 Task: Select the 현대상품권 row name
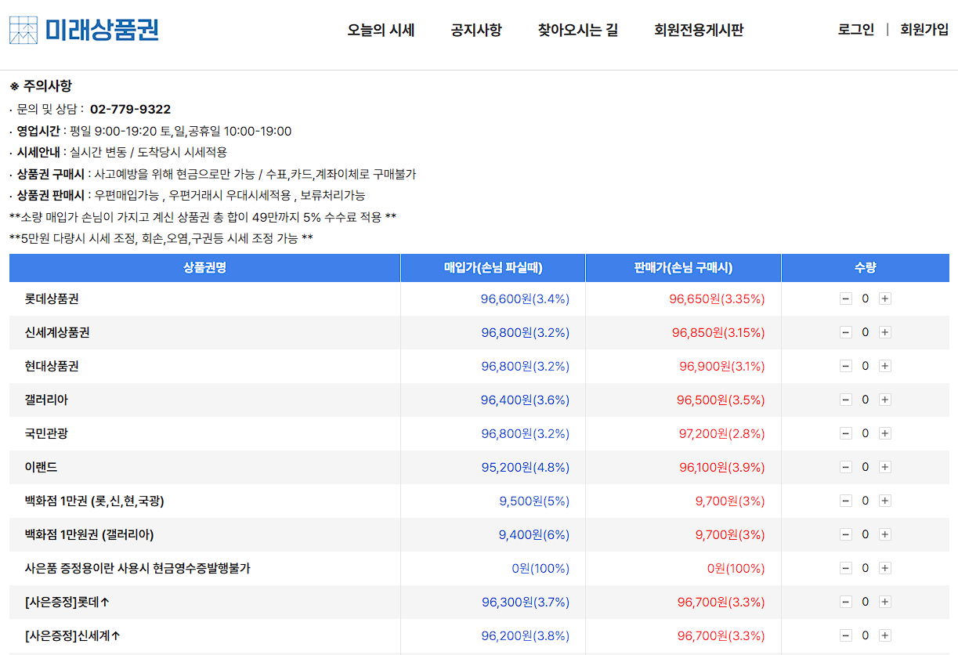(x=52, y=366)
